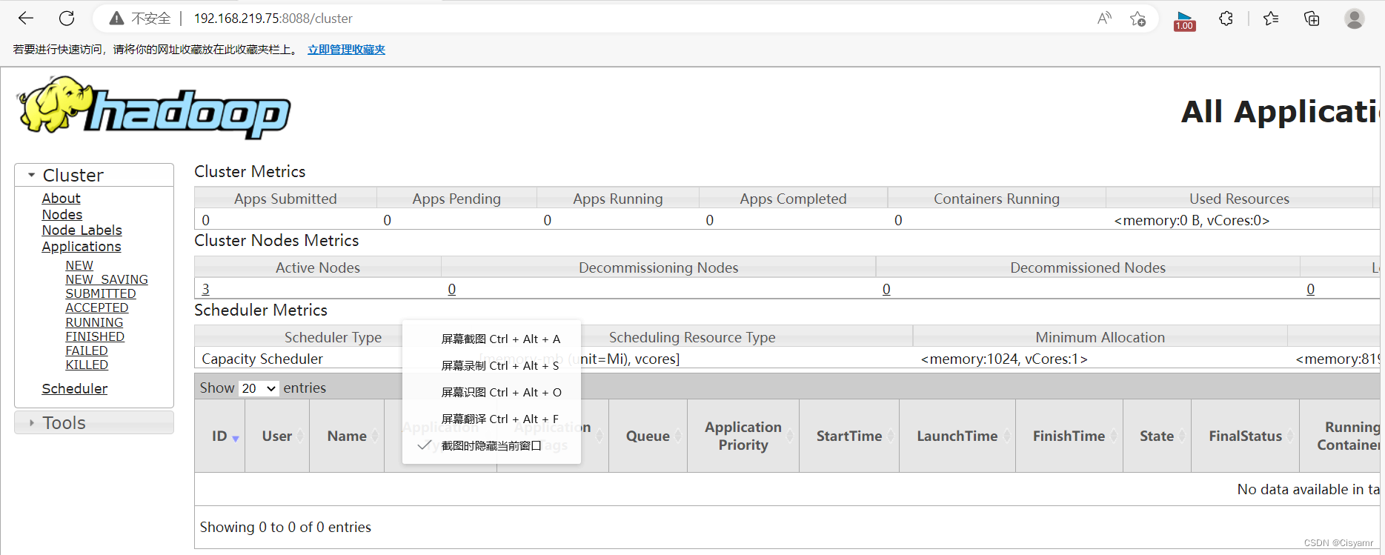Sort table by User column header
The image size is (1385, 555).
277,436
